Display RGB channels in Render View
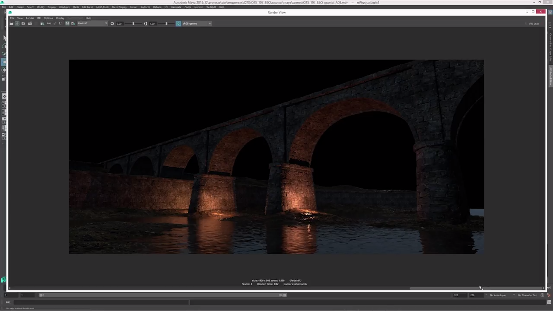 tap(48, 23)
